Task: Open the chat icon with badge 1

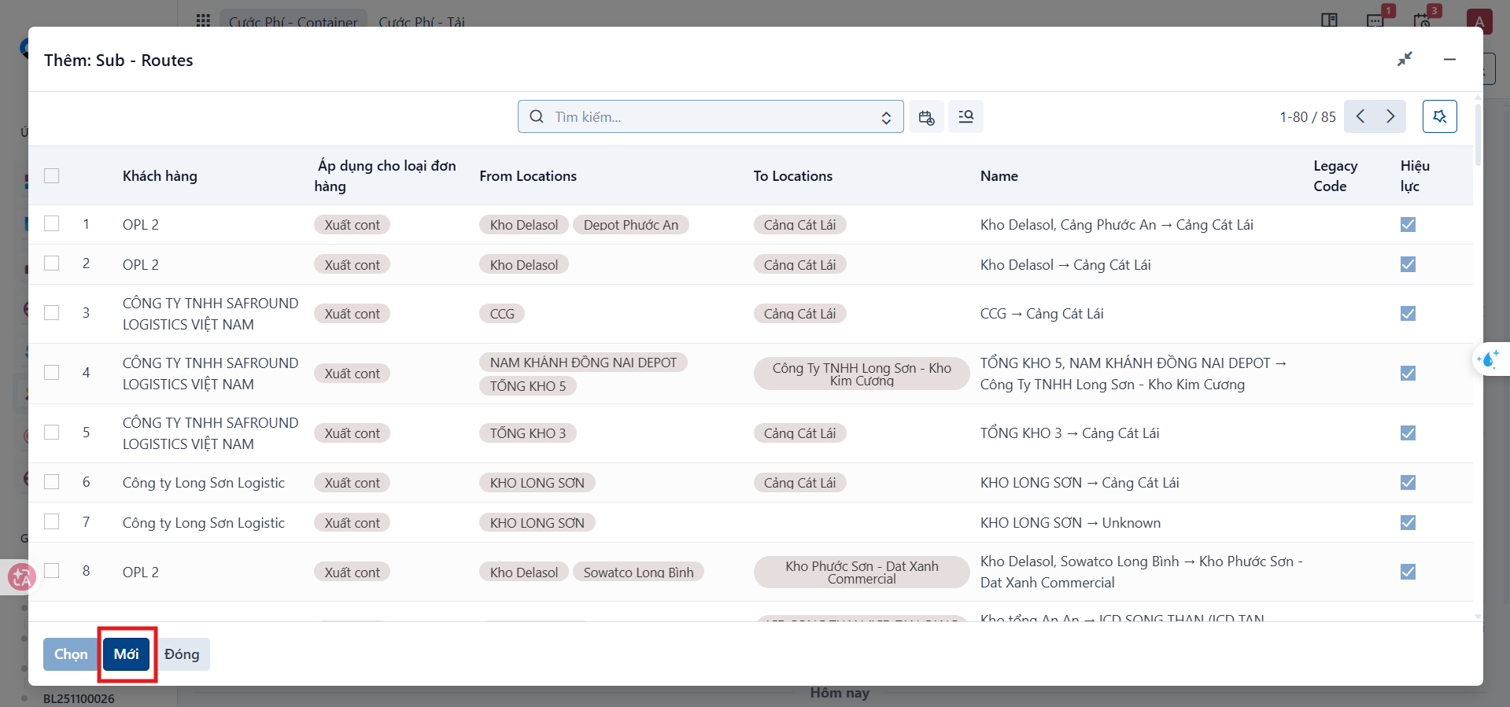Action: pyautogui.click(x=1376, y=20)
